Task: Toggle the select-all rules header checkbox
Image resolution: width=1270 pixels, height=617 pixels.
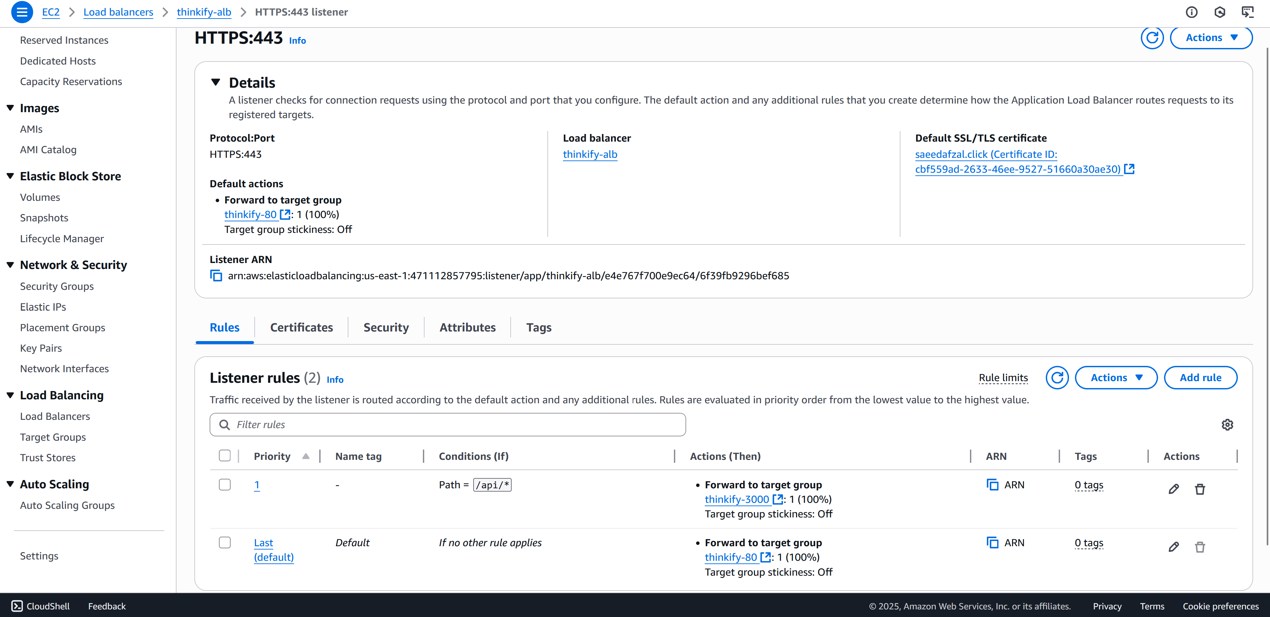Action: (x=225, y=456)
